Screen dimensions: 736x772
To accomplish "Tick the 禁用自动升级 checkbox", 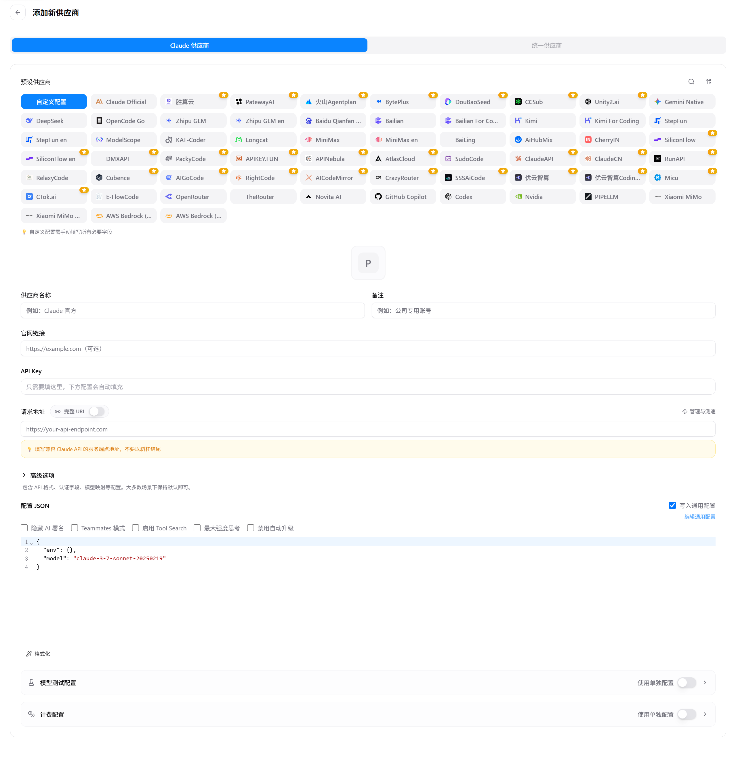I will (251, 528).
